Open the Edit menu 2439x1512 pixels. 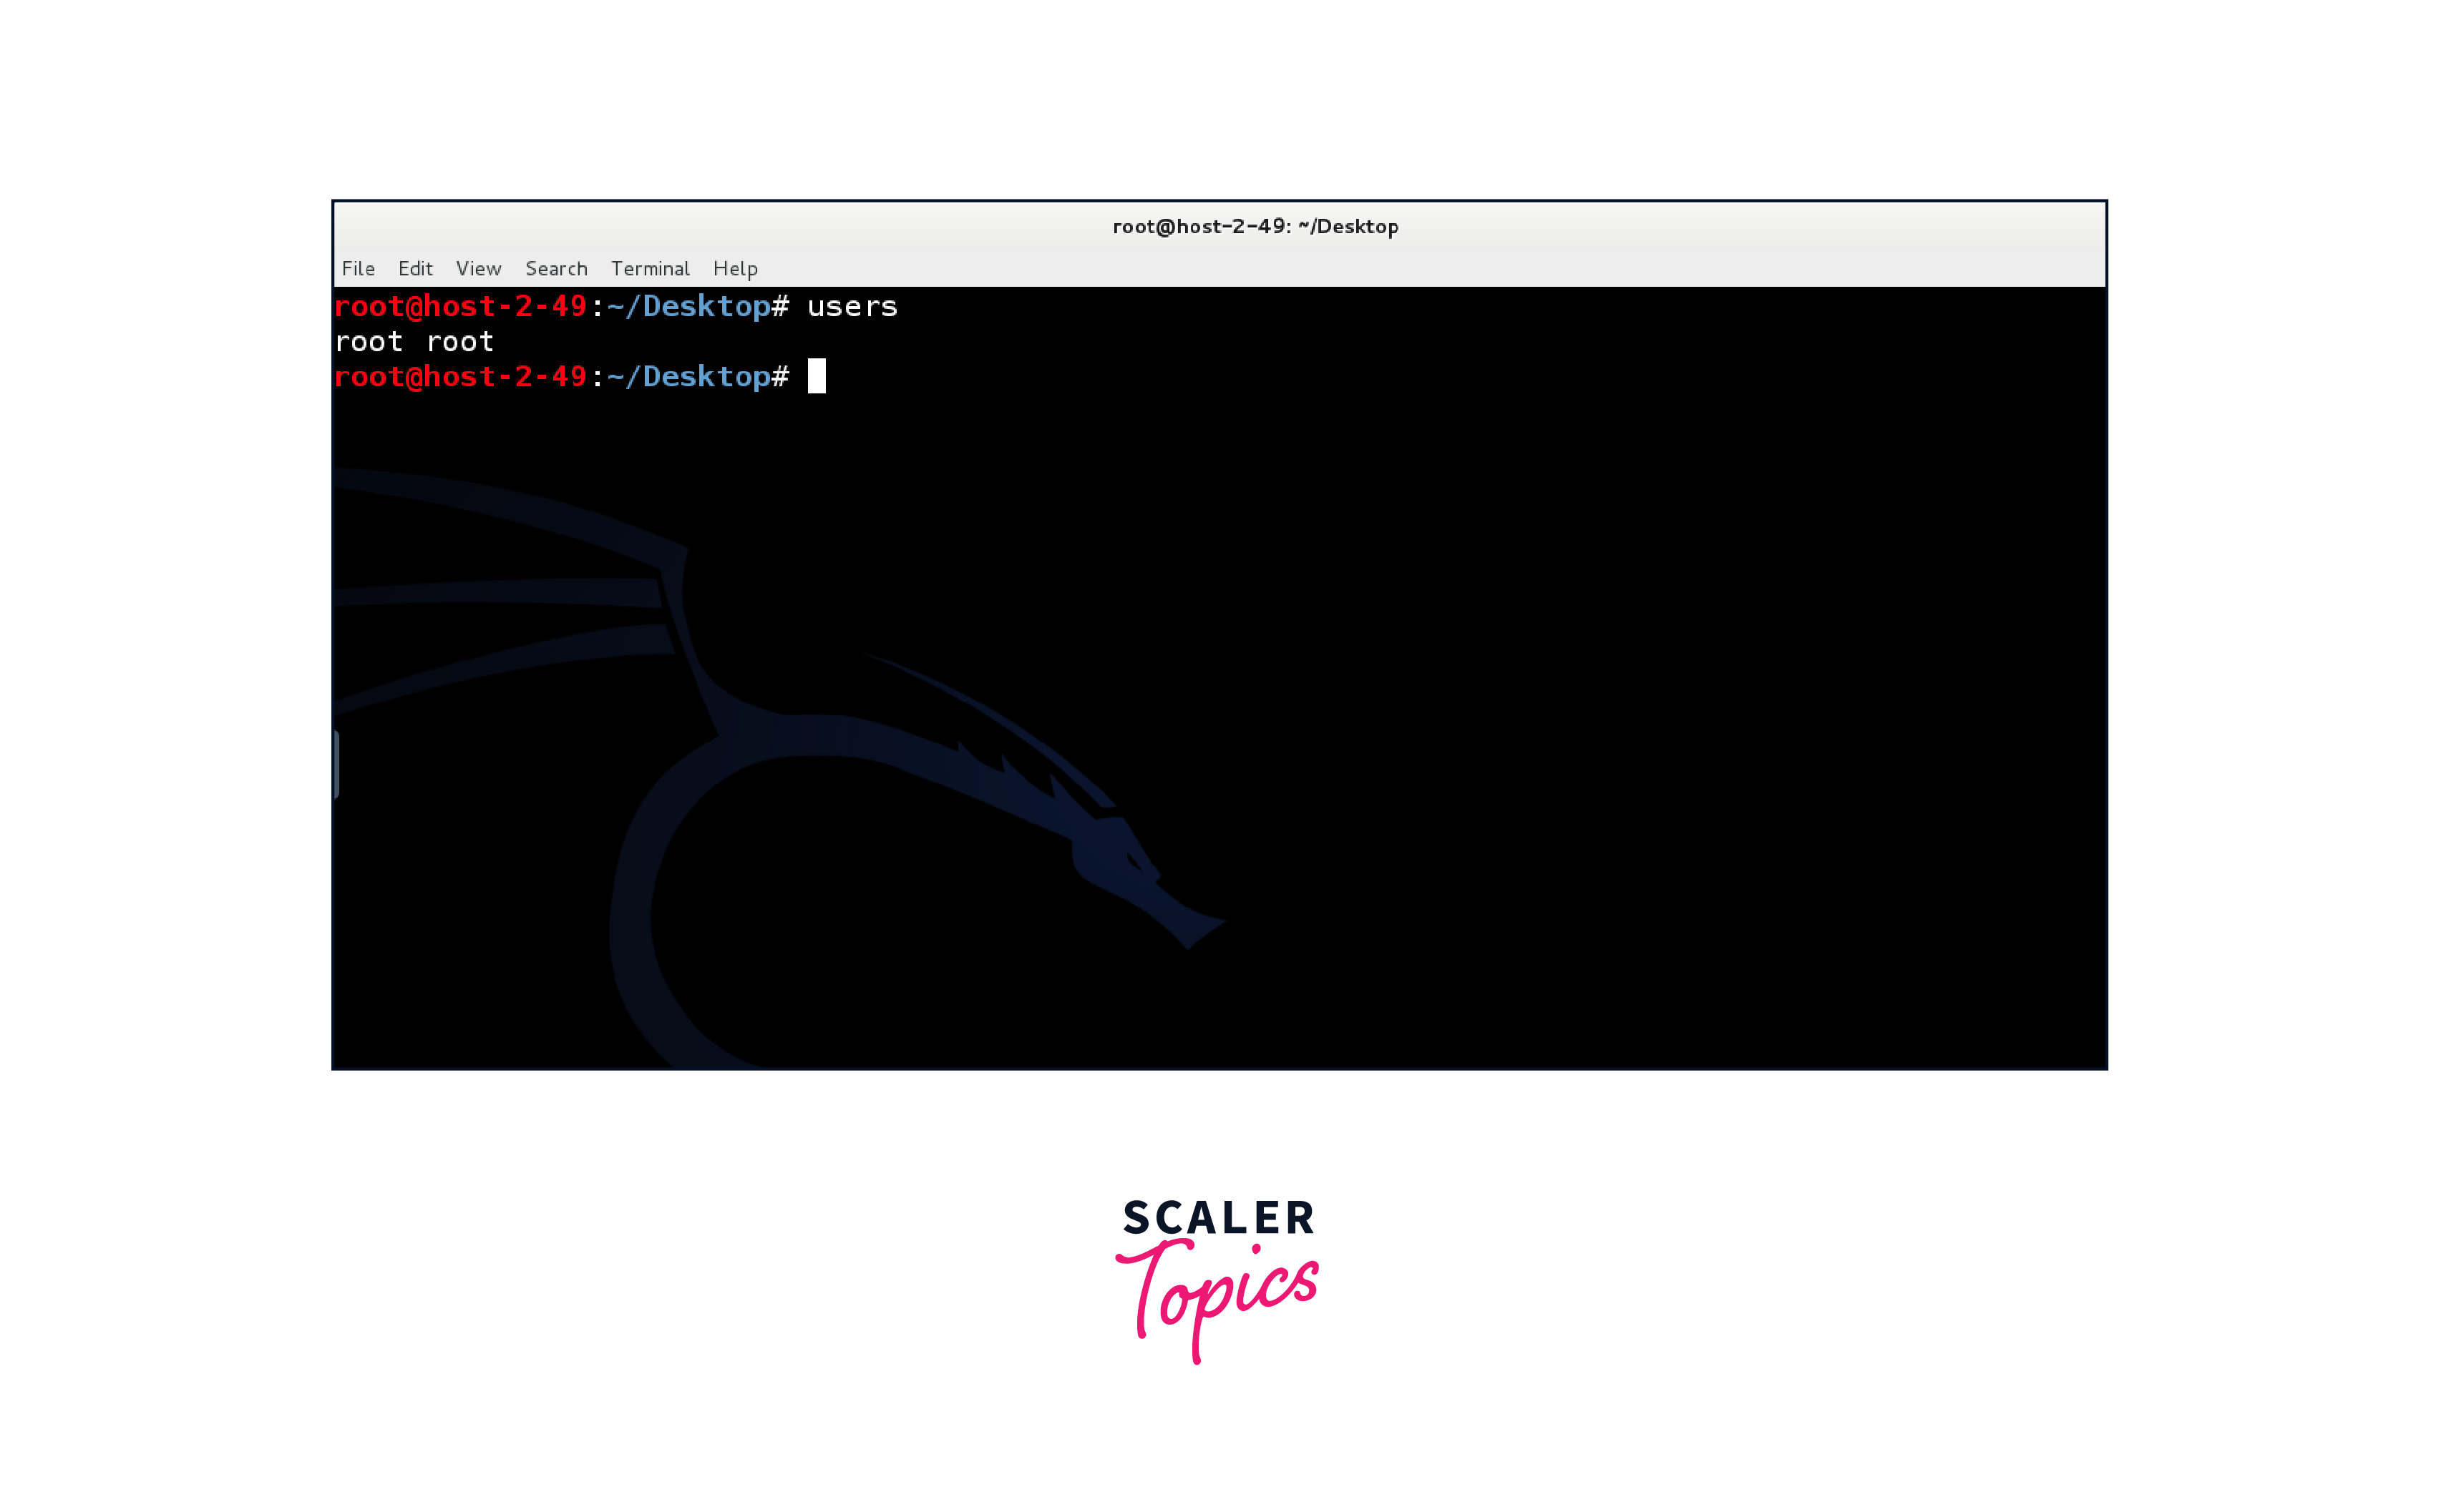(x=417, y=268)
